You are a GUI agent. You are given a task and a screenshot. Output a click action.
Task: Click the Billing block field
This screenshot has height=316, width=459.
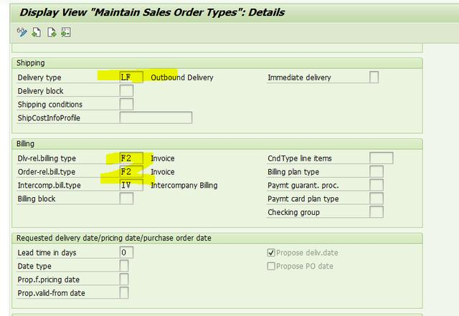pyautogui.click(x=126, y=199)
